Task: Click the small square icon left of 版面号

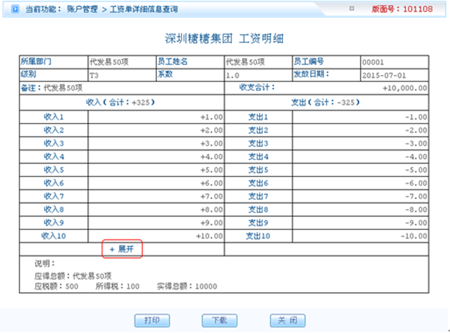Action: pos(352,8)
